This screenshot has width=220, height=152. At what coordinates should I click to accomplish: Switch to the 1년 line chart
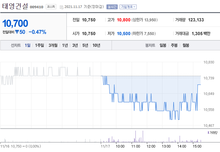coord(65,45)
